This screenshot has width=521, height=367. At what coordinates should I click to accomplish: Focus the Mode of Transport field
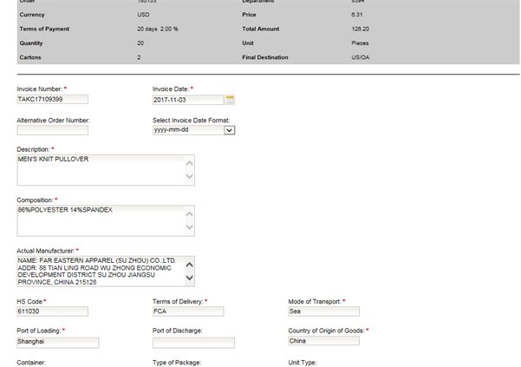click(x=323, y=311)
